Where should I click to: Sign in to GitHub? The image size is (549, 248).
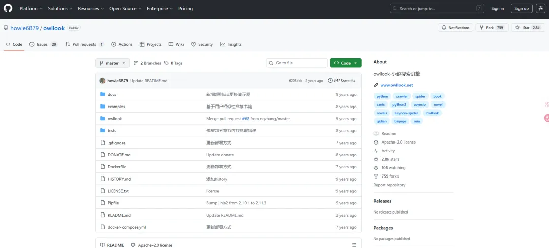click(498, 9)
